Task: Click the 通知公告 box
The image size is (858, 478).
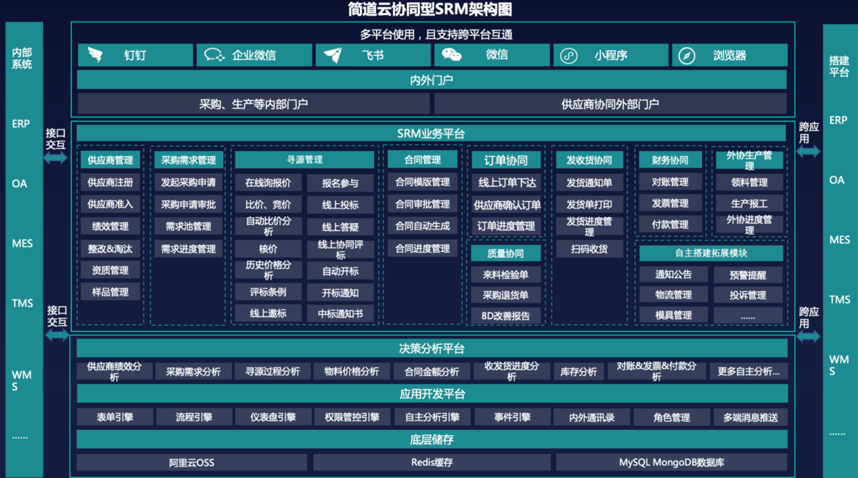Action: coord(674,274)
